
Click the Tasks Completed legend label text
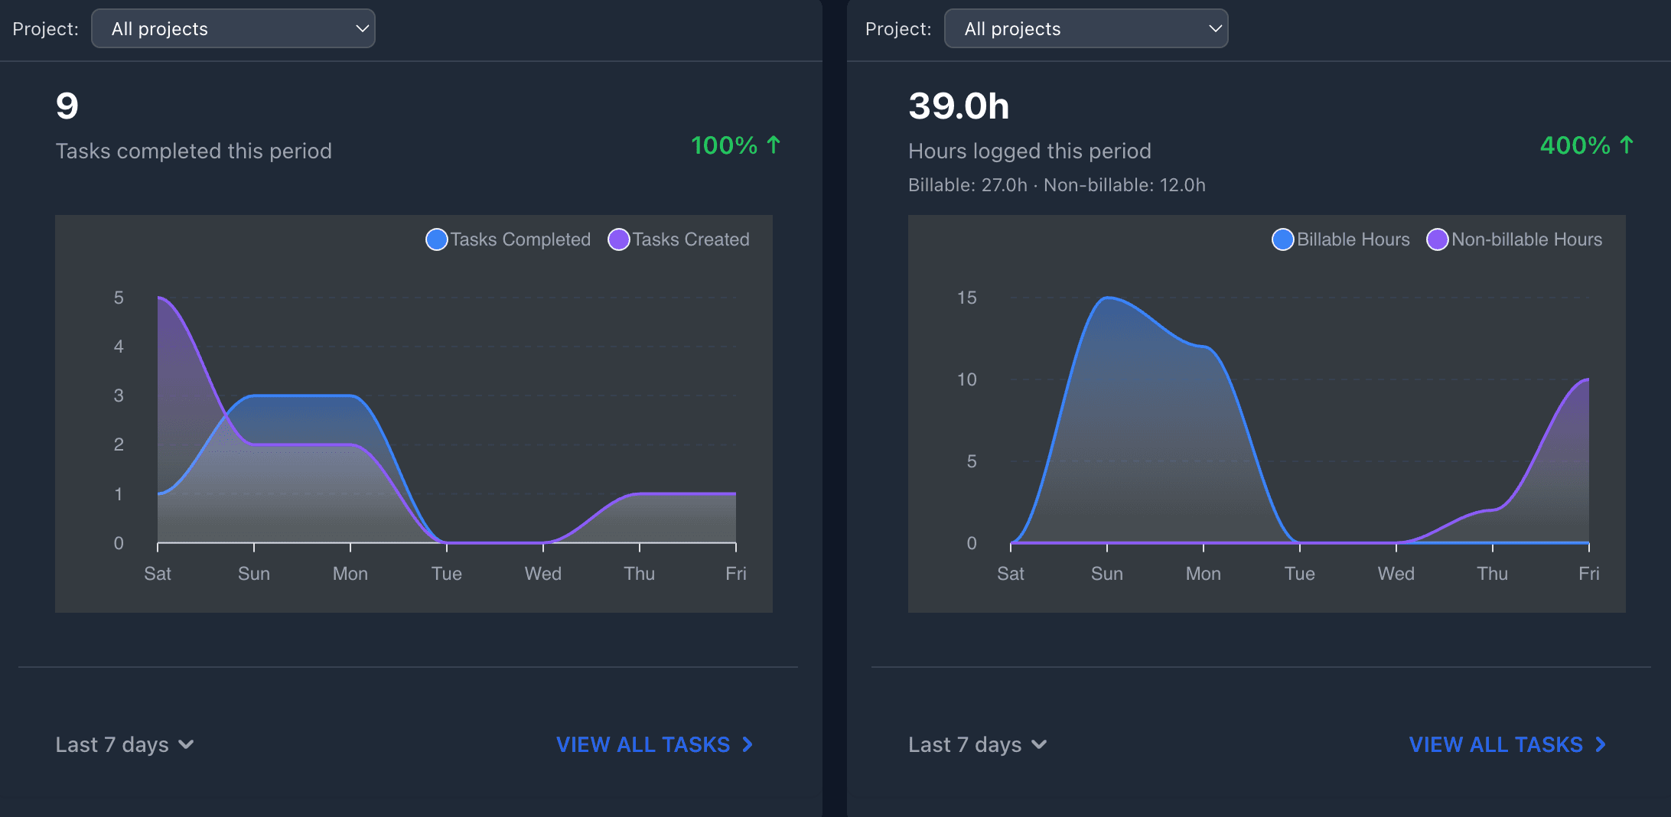click(520, 239)
